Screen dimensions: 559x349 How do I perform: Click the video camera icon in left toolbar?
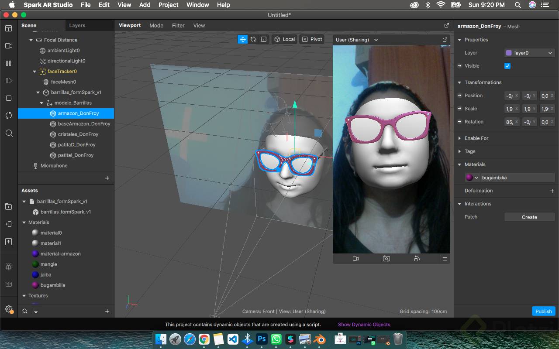coord(9,46)
